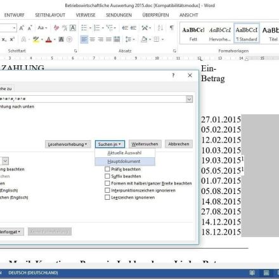Apply numbered list formatting

click(97, 28)
